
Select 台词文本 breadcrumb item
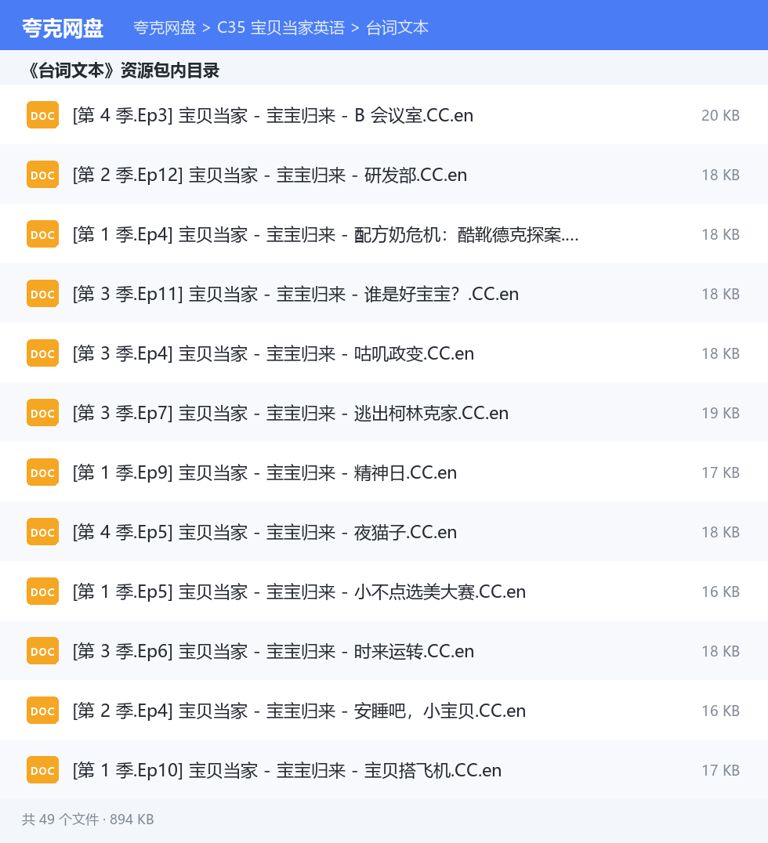coord(397,28)
